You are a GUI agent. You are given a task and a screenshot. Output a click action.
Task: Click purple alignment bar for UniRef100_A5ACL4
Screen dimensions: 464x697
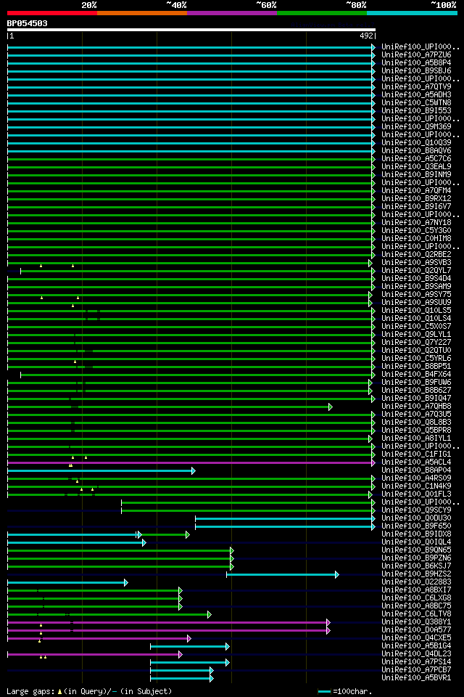tap(191, 462)
